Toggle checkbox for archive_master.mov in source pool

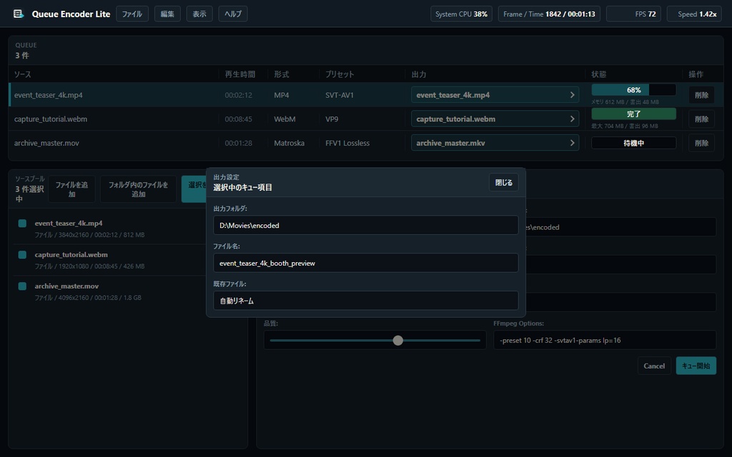pyautogui.click(x=22, y=286)
